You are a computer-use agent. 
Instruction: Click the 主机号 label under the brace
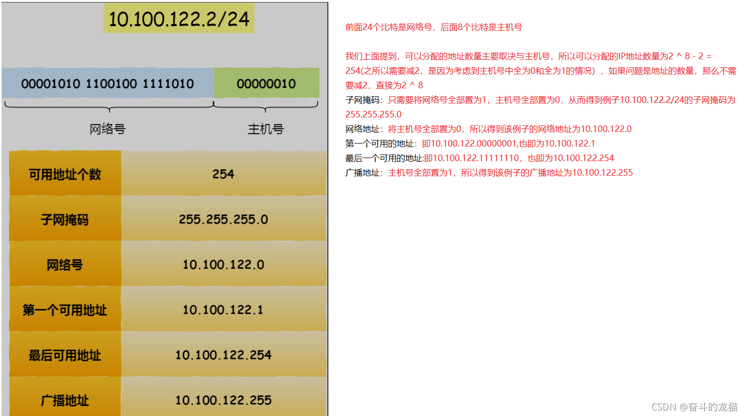click(266, 129)
